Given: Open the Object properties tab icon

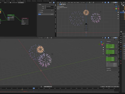Looking at the screenshot, I should tap(121, 49).
